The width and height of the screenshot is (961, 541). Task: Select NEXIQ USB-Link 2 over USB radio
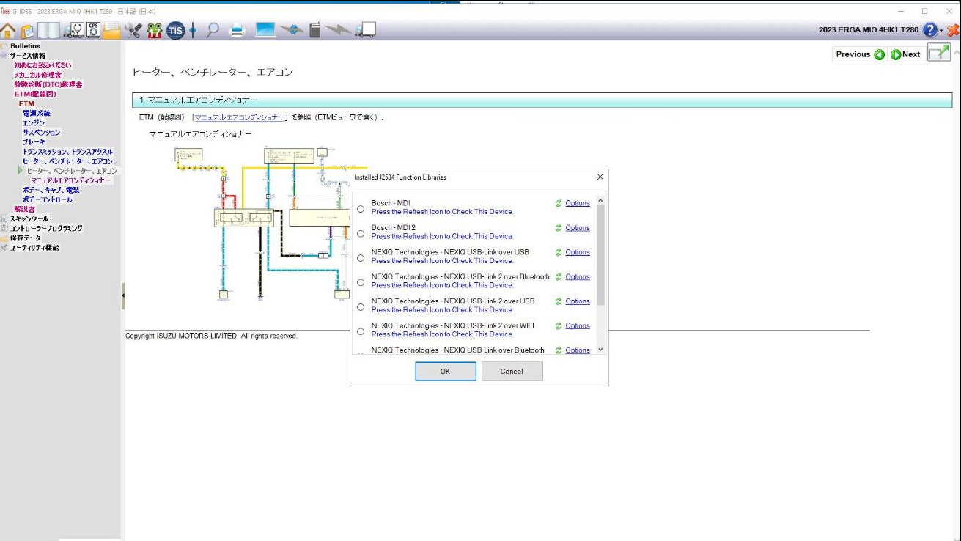[361, 307]
